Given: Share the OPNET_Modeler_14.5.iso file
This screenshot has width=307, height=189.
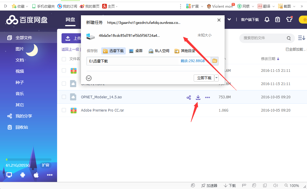Looking at the screenshot, I should pos(189,97).
